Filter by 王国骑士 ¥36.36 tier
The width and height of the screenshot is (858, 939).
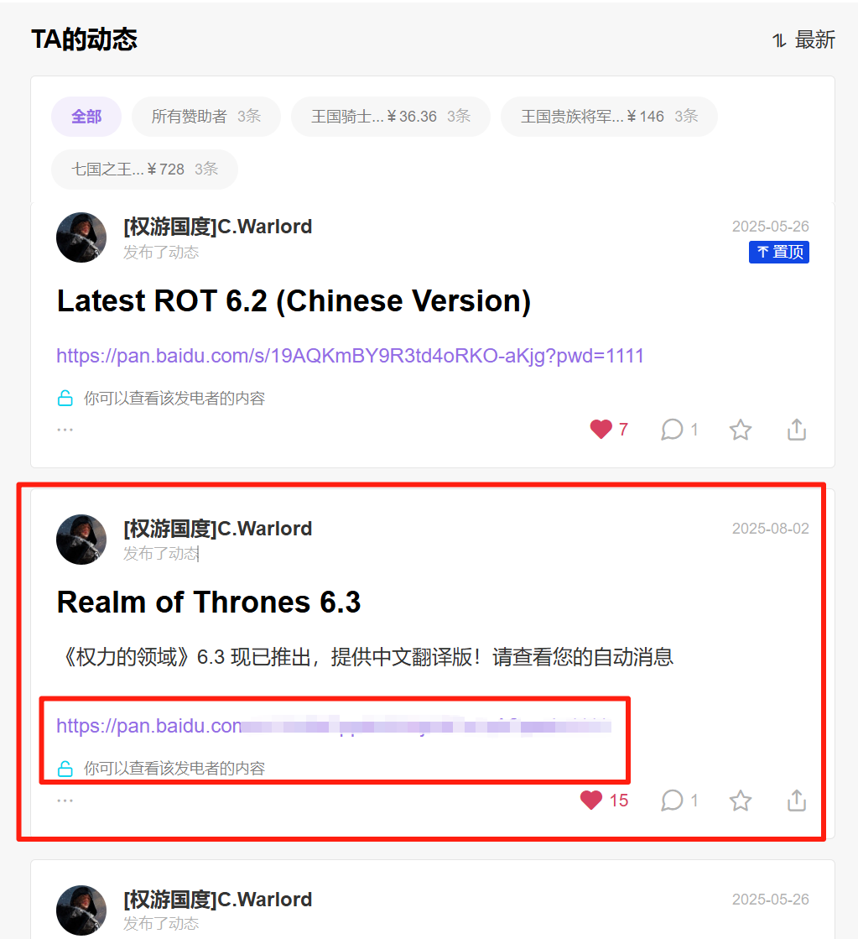pos(390,116)
